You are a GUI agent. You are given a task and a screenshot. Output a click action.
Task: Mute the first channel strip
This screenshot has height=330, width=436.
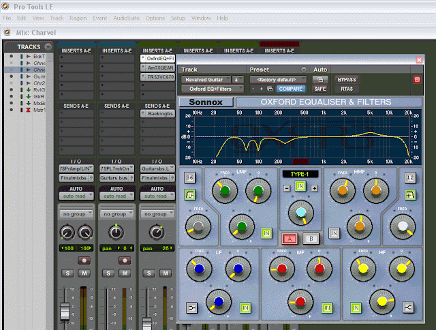[x=84, y=273]
